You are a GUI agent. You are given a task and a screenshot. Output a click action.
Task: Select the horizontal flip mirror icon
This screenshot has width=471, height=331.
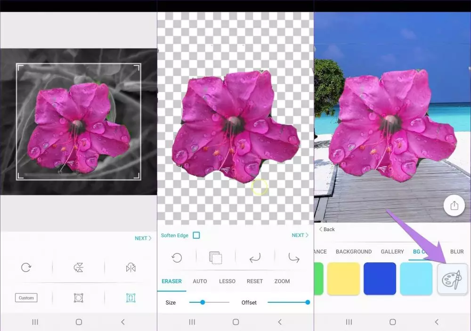tap(130, 267)
